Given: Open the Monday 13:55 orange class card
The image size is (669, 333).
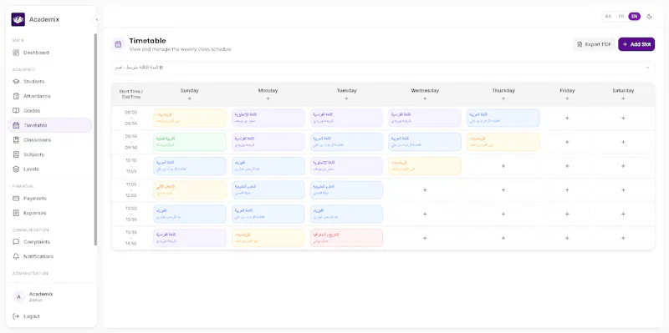Looking at the screenshot, I should tap(268, 238).
